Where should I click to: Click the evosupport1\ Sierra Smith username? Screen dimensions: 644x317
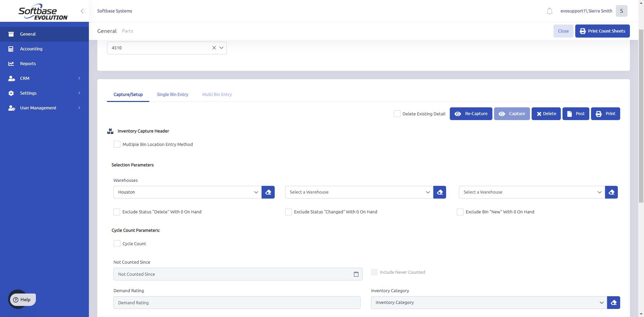[x=586, y=11]
